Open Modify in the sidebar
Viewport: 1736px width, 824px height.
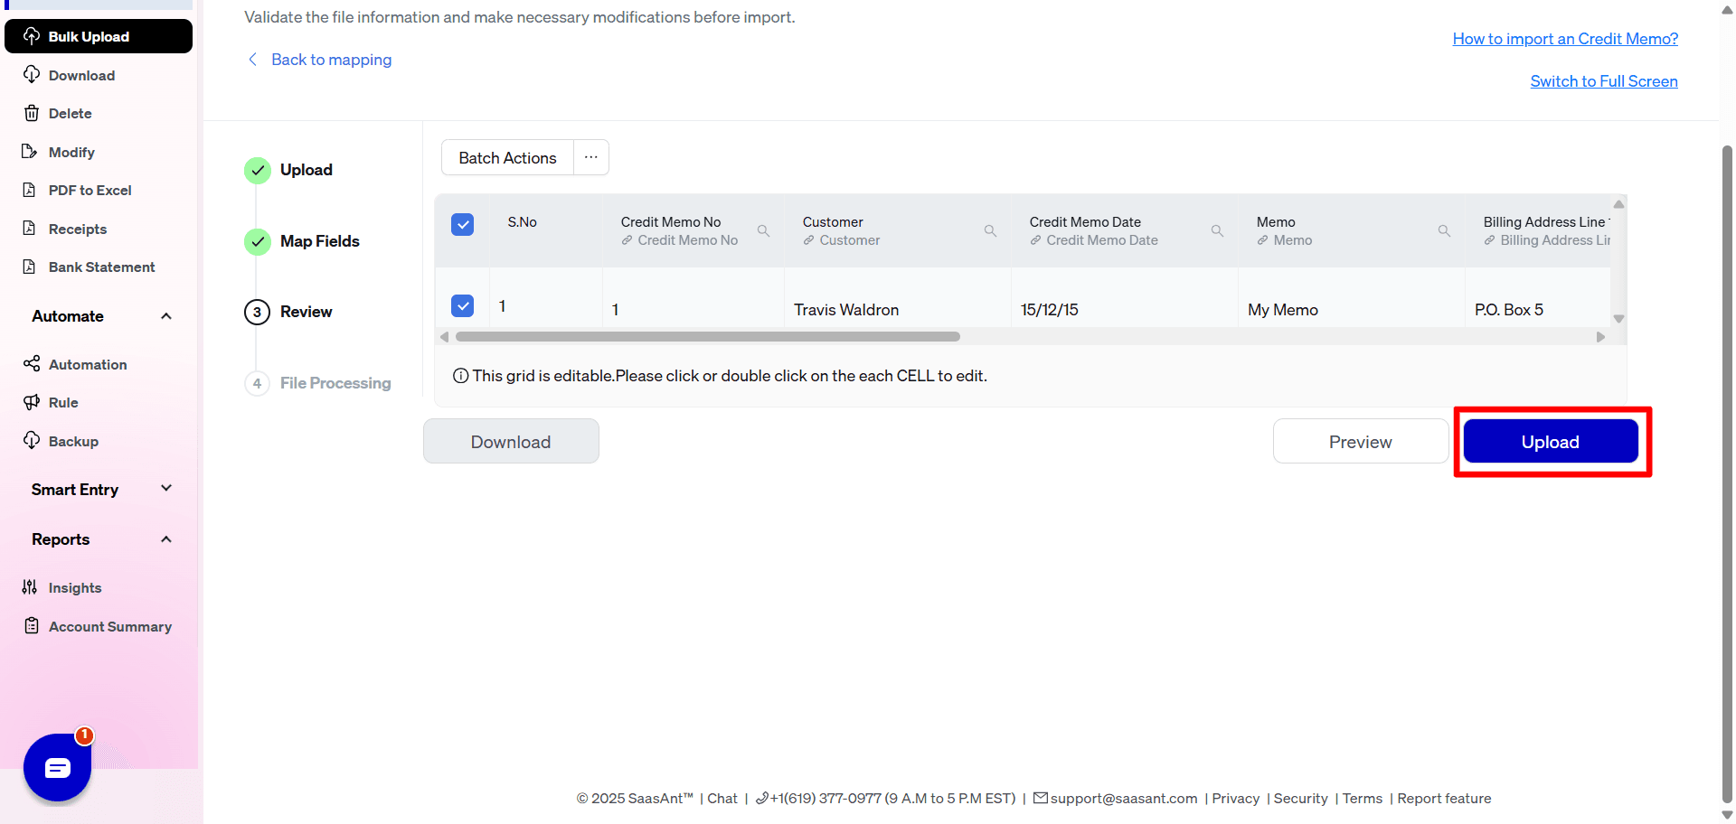pyautogui.click(x=71, y=152)
